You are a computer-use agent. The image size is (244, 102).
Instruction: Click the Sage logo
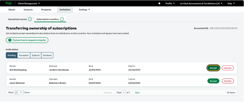[9, 3]
